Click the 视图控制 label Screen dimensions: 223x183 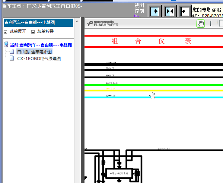(x=139, y=8)
